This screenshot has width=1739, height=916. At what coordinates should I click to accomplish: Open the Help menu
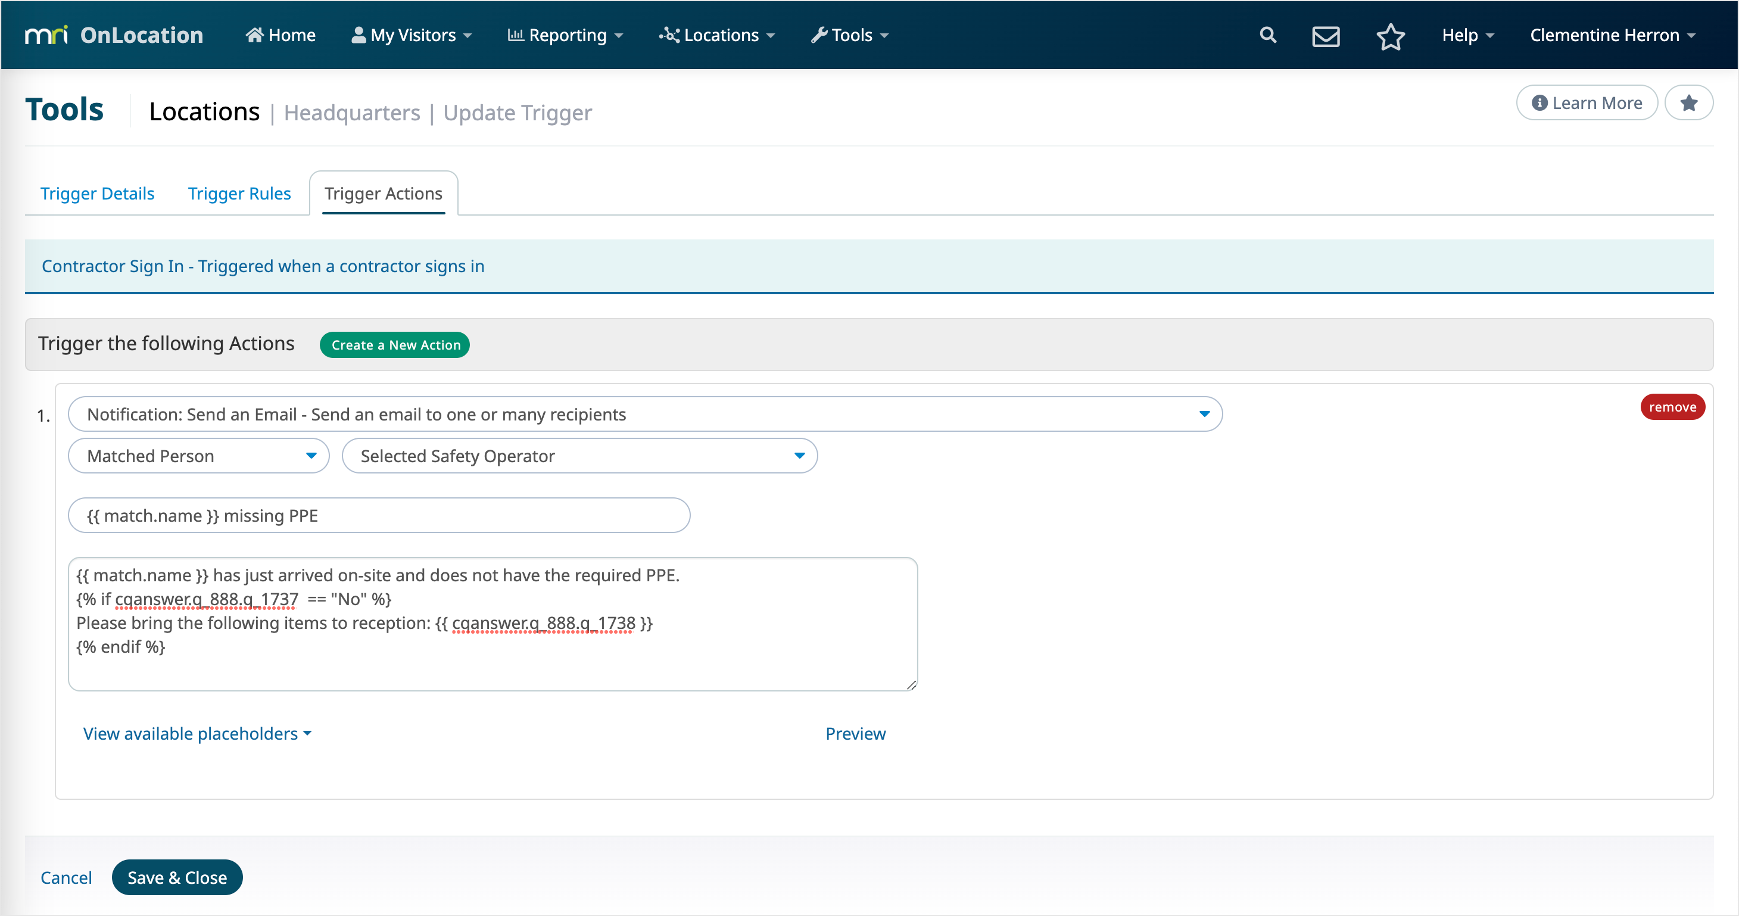1467,35
